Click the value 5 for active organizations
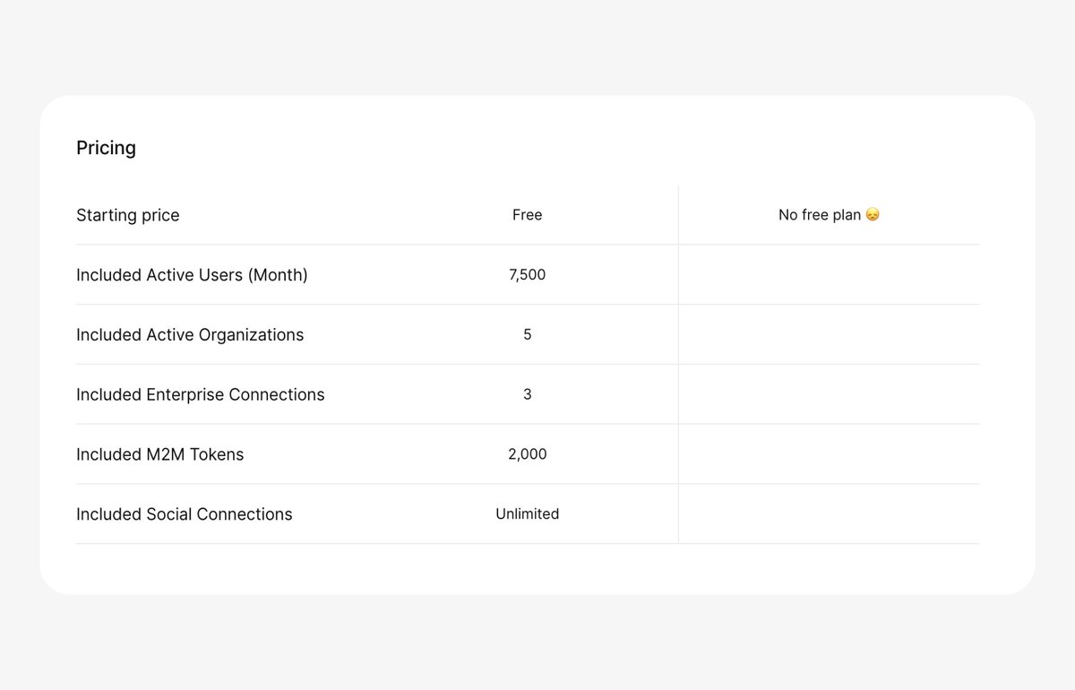 [527, 334]
